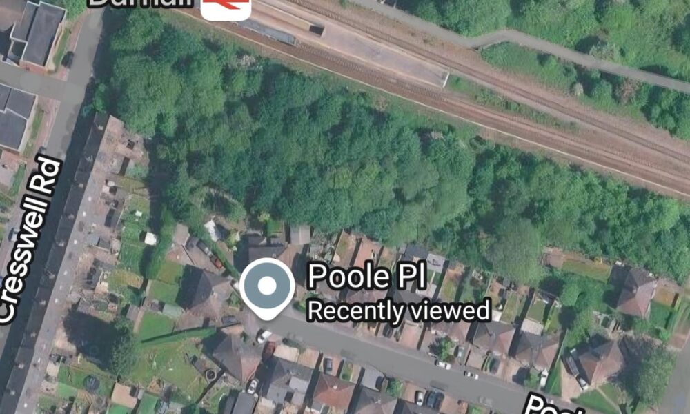This screenshot has width=690, height=414.
Task: Click the black car parked near Cresswell Rd top
Action: 68,59
